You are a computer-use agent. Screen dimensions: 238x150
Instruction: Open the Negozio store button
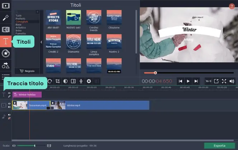pos(27,71)
